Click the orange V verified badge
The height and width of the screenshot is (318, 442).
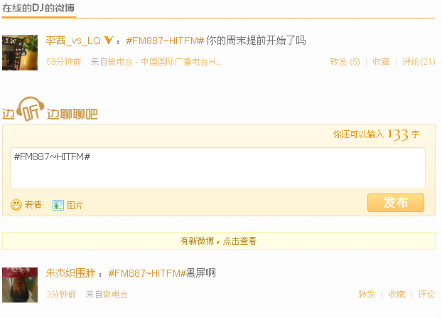[109, 41]
